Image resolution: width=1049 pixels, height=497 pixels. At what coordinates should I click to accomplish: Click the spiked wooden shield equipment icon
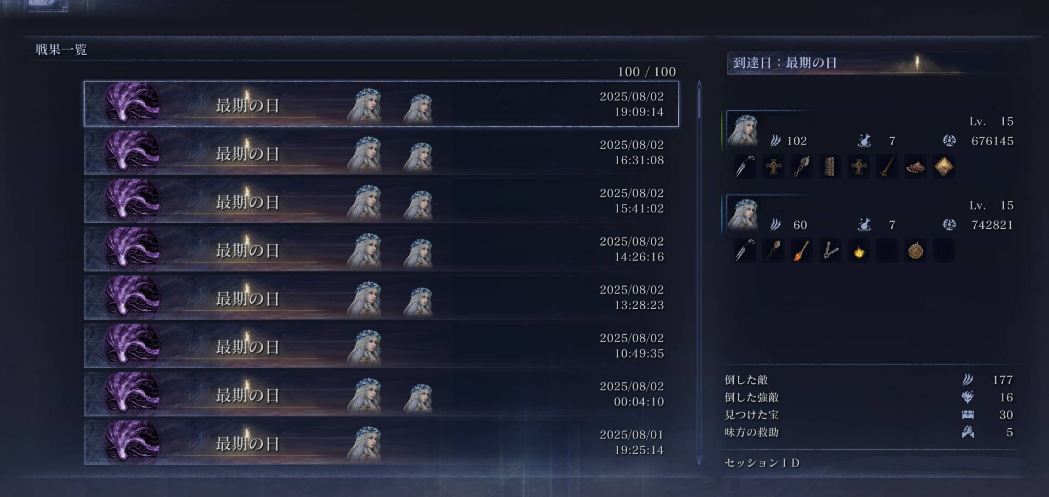pyautogui.click(x=830, y=167)
